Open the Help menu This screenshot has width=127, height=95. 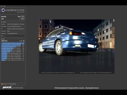coord(4,6)
